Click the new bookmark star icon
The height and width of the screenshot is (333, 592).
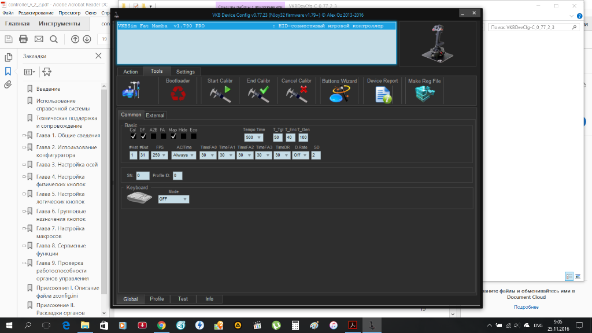(47, 72)
